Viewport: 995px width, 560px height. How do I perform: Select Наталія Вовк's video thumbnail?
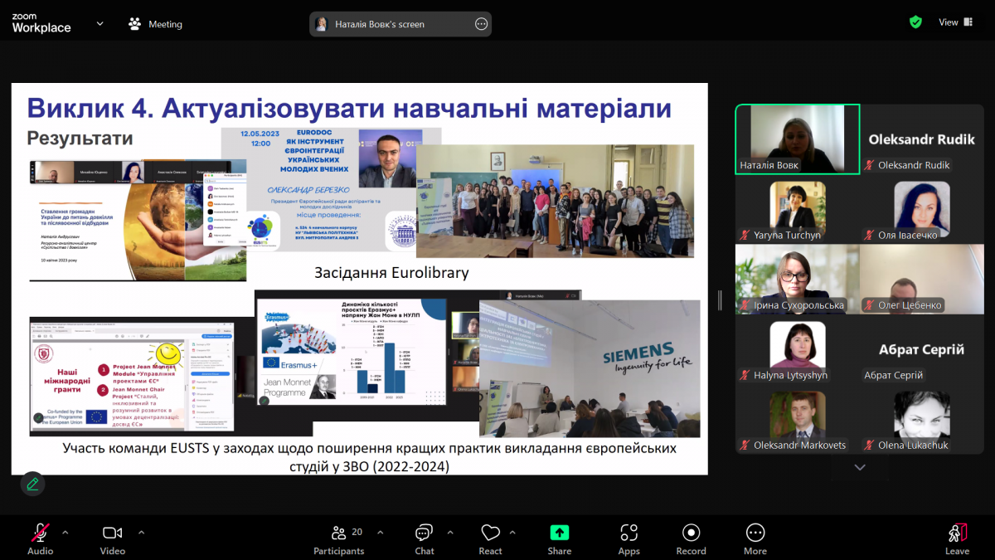pyautogui.click(x=797, y=139)
